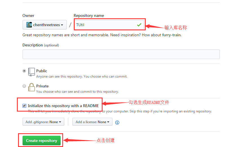Viewport: 237px width, 147px height.
Task: Expand the Add a license dropdown
Action: pyautogui.click(x=92, y=122)
